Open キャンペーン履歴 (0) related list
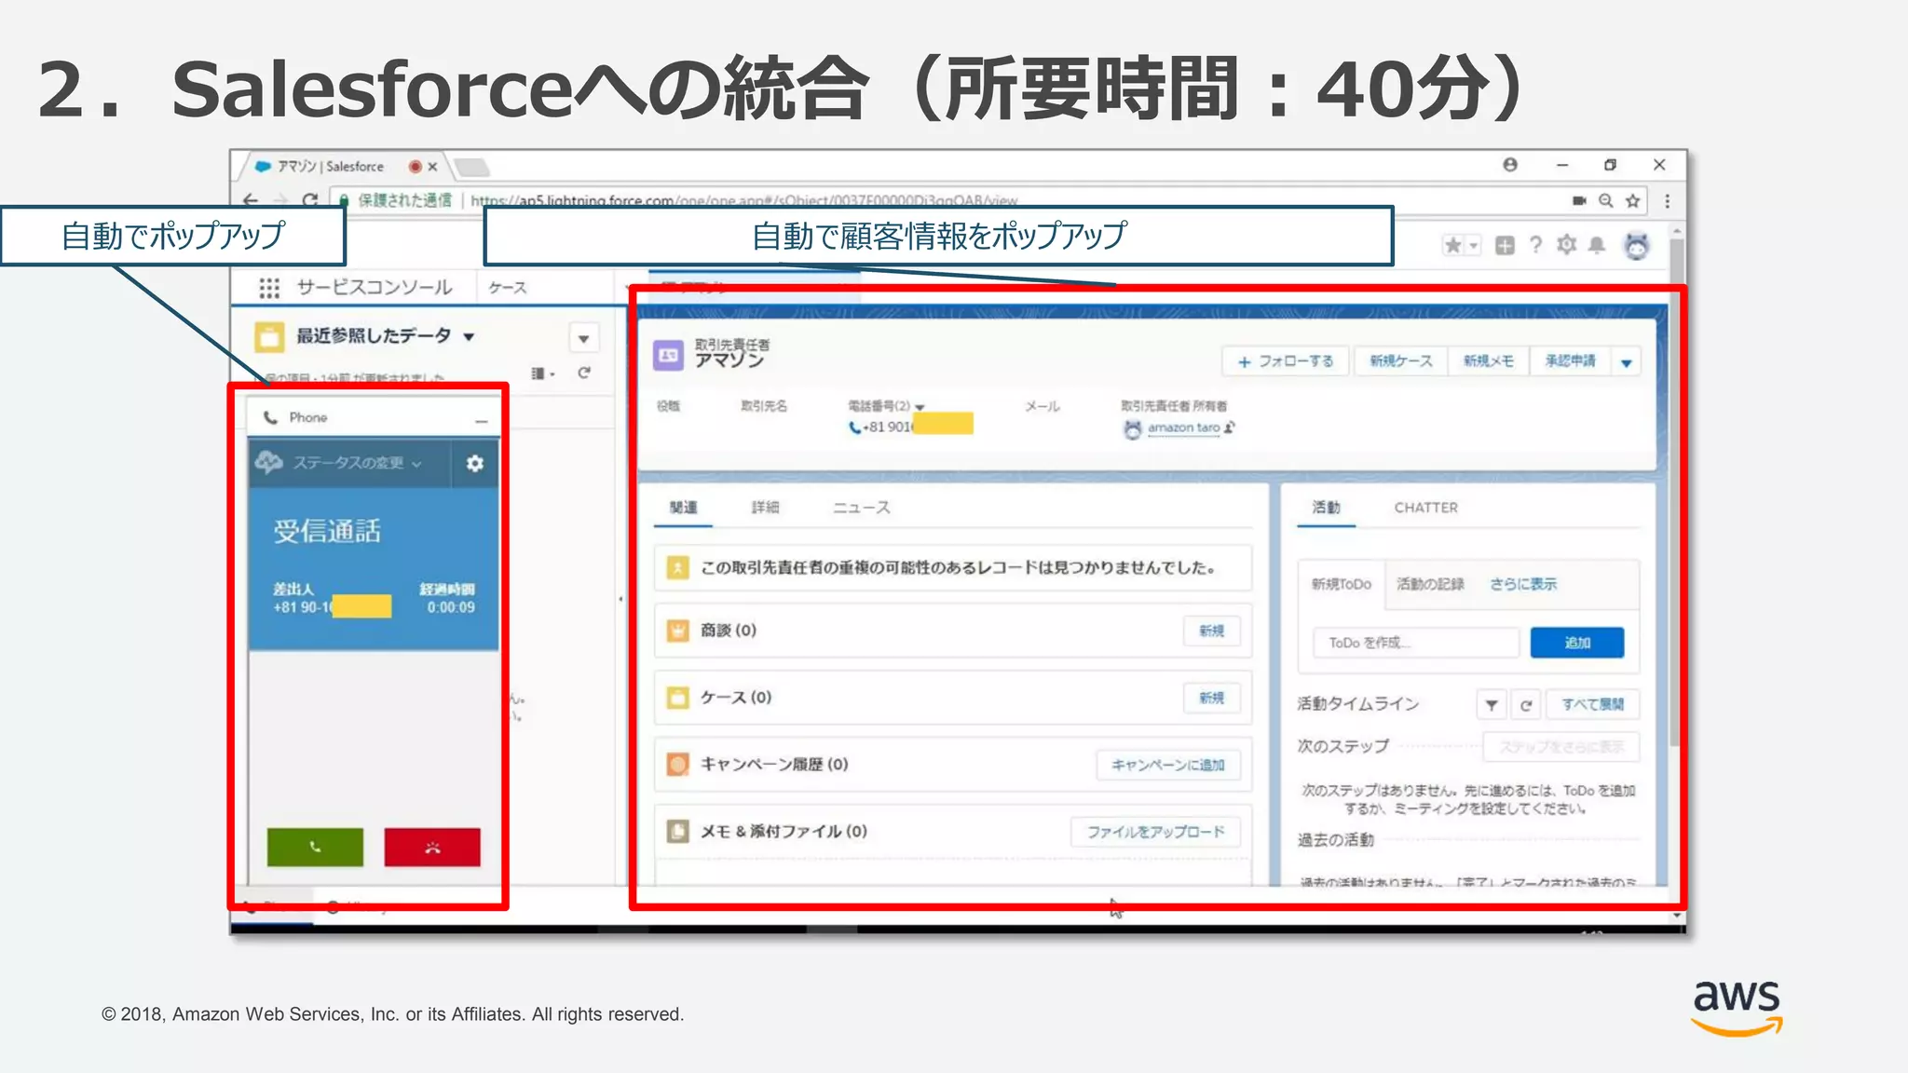The height and width of the screenshot is (1073, 1908). 774,765
